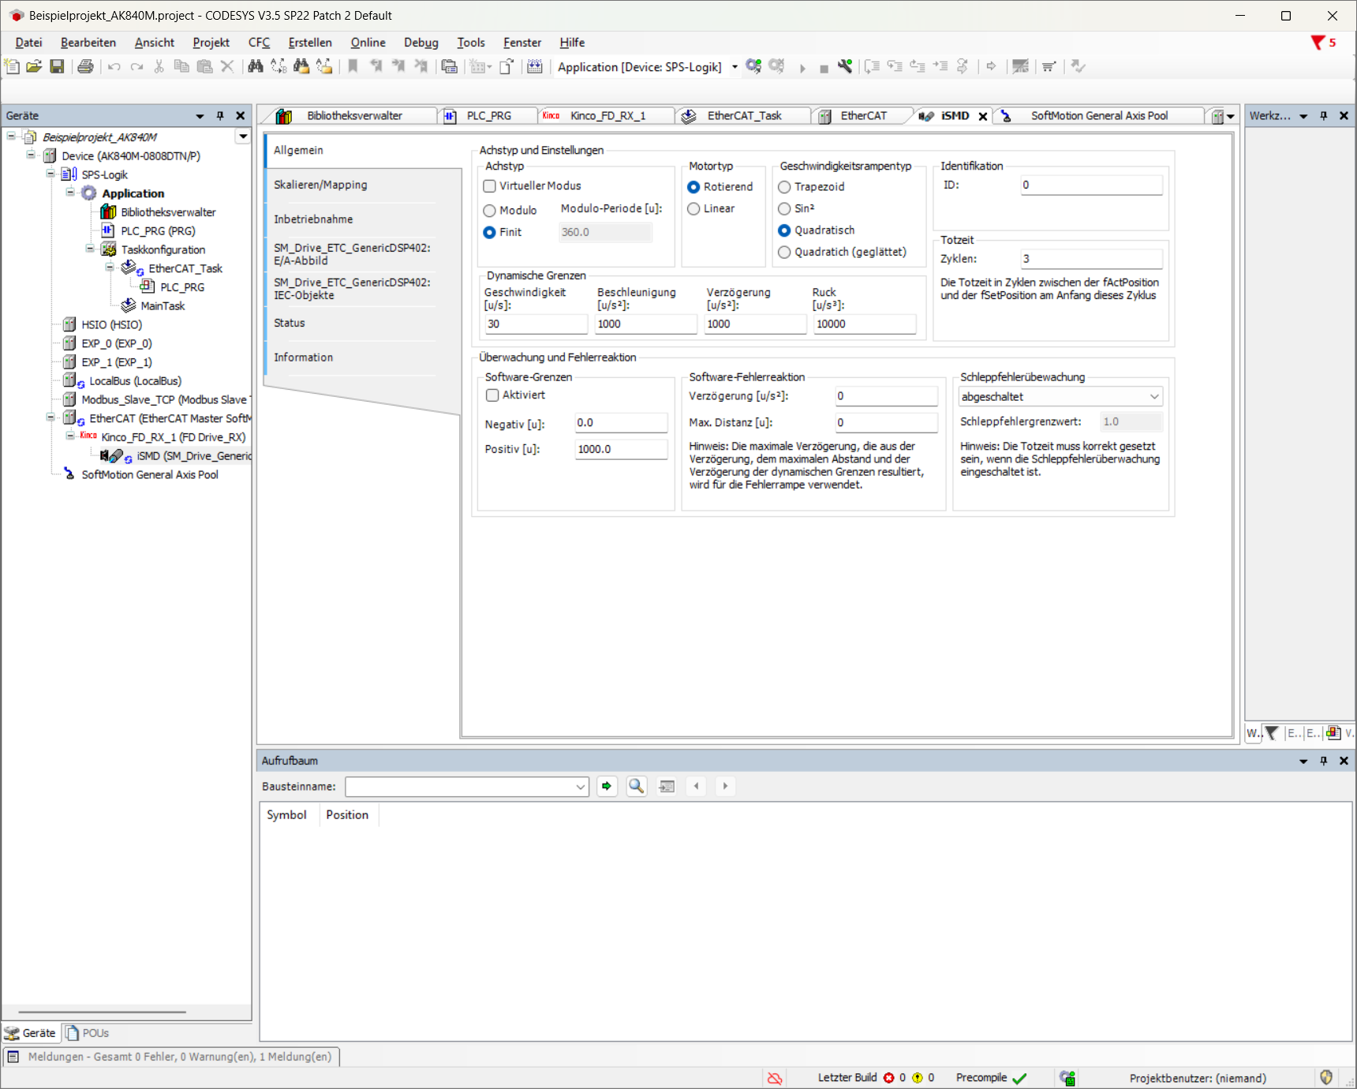Click the shield icon in status bar
This screenshot has height=1089, width=1357.
point(1326,1077)
